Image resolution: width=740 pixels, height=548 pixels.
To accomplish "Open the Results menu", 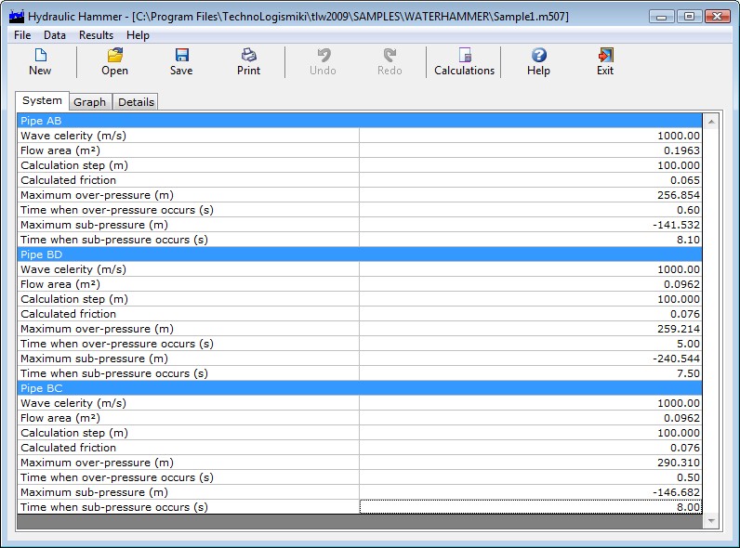I will [x=96, y=35].
